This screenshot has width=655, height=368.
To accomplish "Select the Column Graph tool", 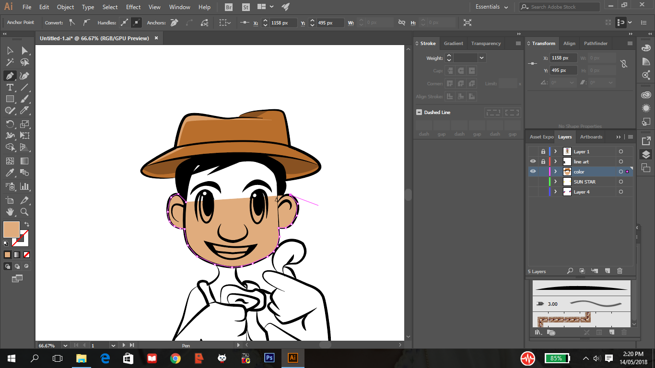I will click(24, 186).
